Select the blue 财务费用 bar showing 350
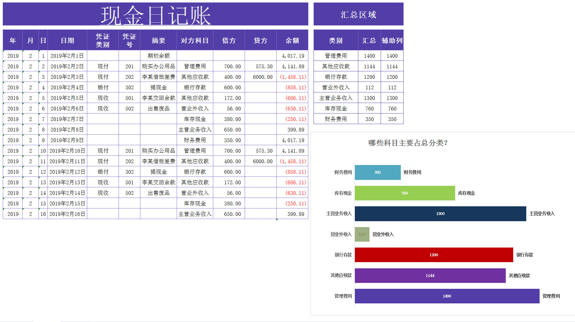 click(x=378, y=172)
